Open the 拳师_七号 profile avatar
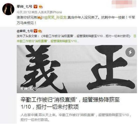 pos(8,9)
